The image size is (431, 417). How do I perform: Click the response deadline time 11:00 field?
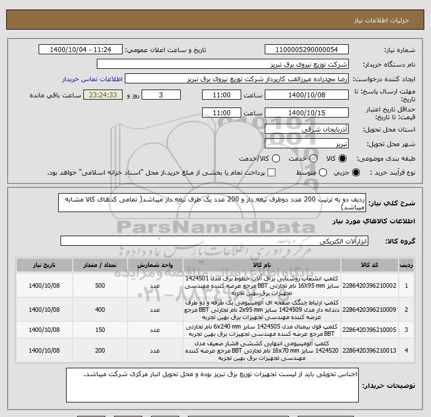tap(222, 95)
